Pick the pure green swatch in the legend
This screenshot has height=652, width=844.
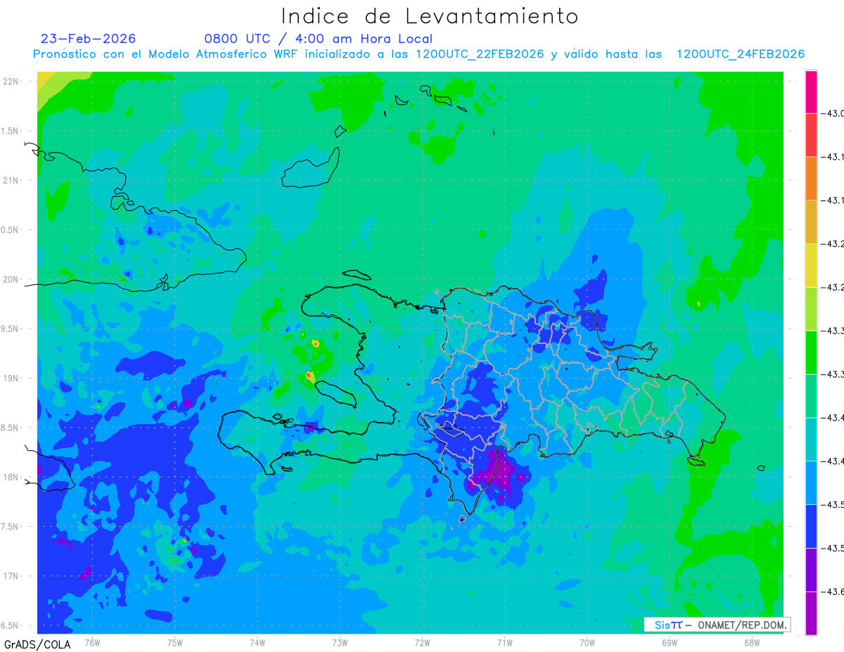point(811,352)
